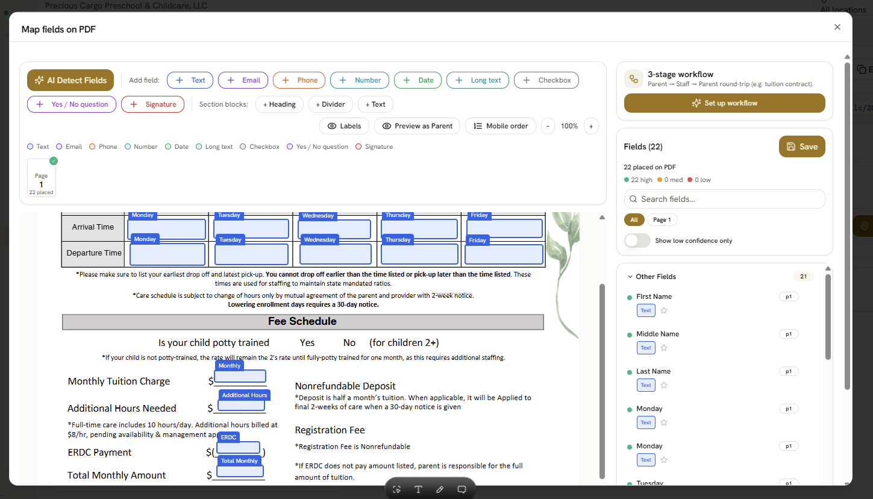Add a Number field
Image resolution: width=873 pixels, height=499 pixels.
pos(360,80)
